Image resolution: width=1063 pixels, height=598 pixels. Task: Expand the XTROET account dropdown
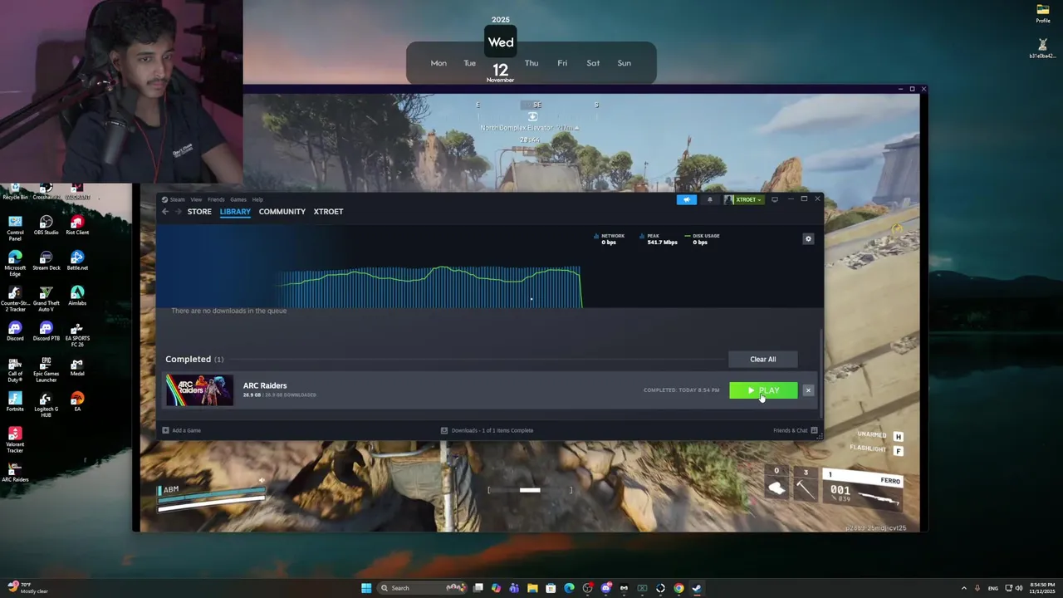point(743,199)
